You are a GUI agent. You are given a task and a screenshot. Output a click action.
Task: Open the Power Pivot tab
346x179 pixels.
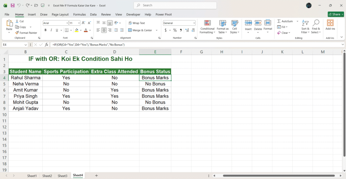[x=164, y=14]
